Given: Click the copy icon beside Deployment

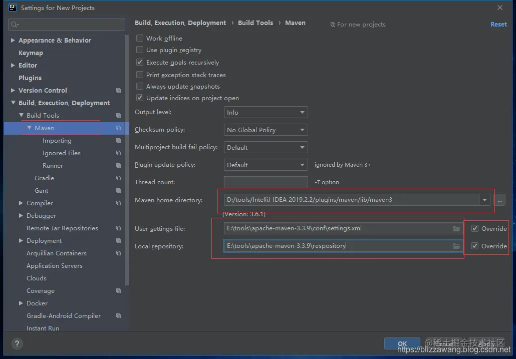Looking at the screenshot, I should (x=118, y=241).
